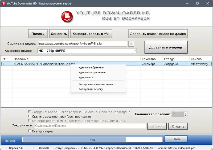
Task: Enable Всегда сверху checkbox
Action: coord(30,131)
